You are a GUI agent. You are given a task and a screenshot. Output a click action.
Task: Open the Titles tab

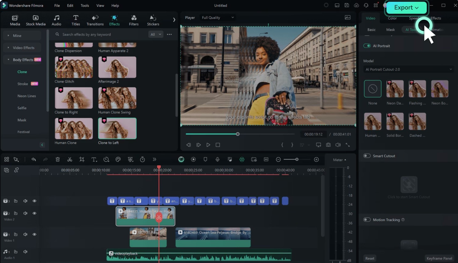tap(76, 20)
